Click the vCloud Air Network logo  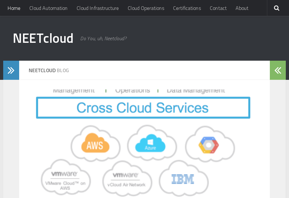click(127, 179)
